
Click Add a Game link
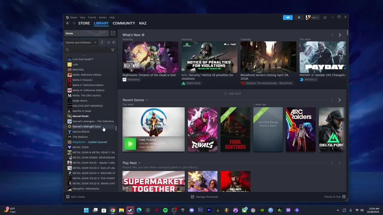pyautogui.click(x=78, y=197)
